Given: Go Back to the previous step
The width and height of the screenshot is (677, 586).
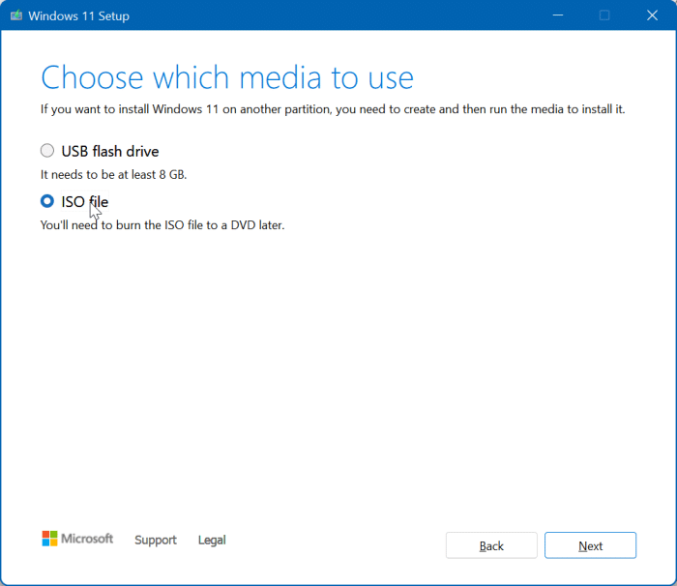Looking at the screenshot, I should point(491,545).
